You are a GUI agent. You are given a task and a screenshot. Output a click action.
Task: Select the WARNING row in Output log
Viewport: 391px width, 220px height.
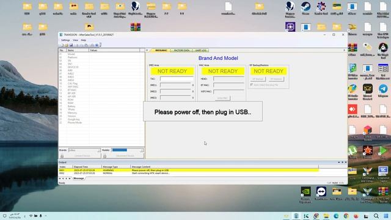point(189,170)
